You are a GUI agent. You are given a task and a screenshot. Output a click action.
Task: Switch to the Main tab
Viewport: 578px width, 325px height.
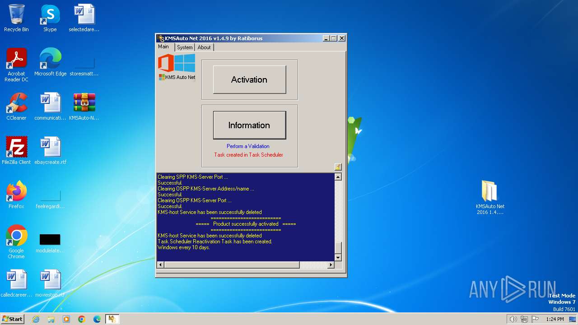163,47
